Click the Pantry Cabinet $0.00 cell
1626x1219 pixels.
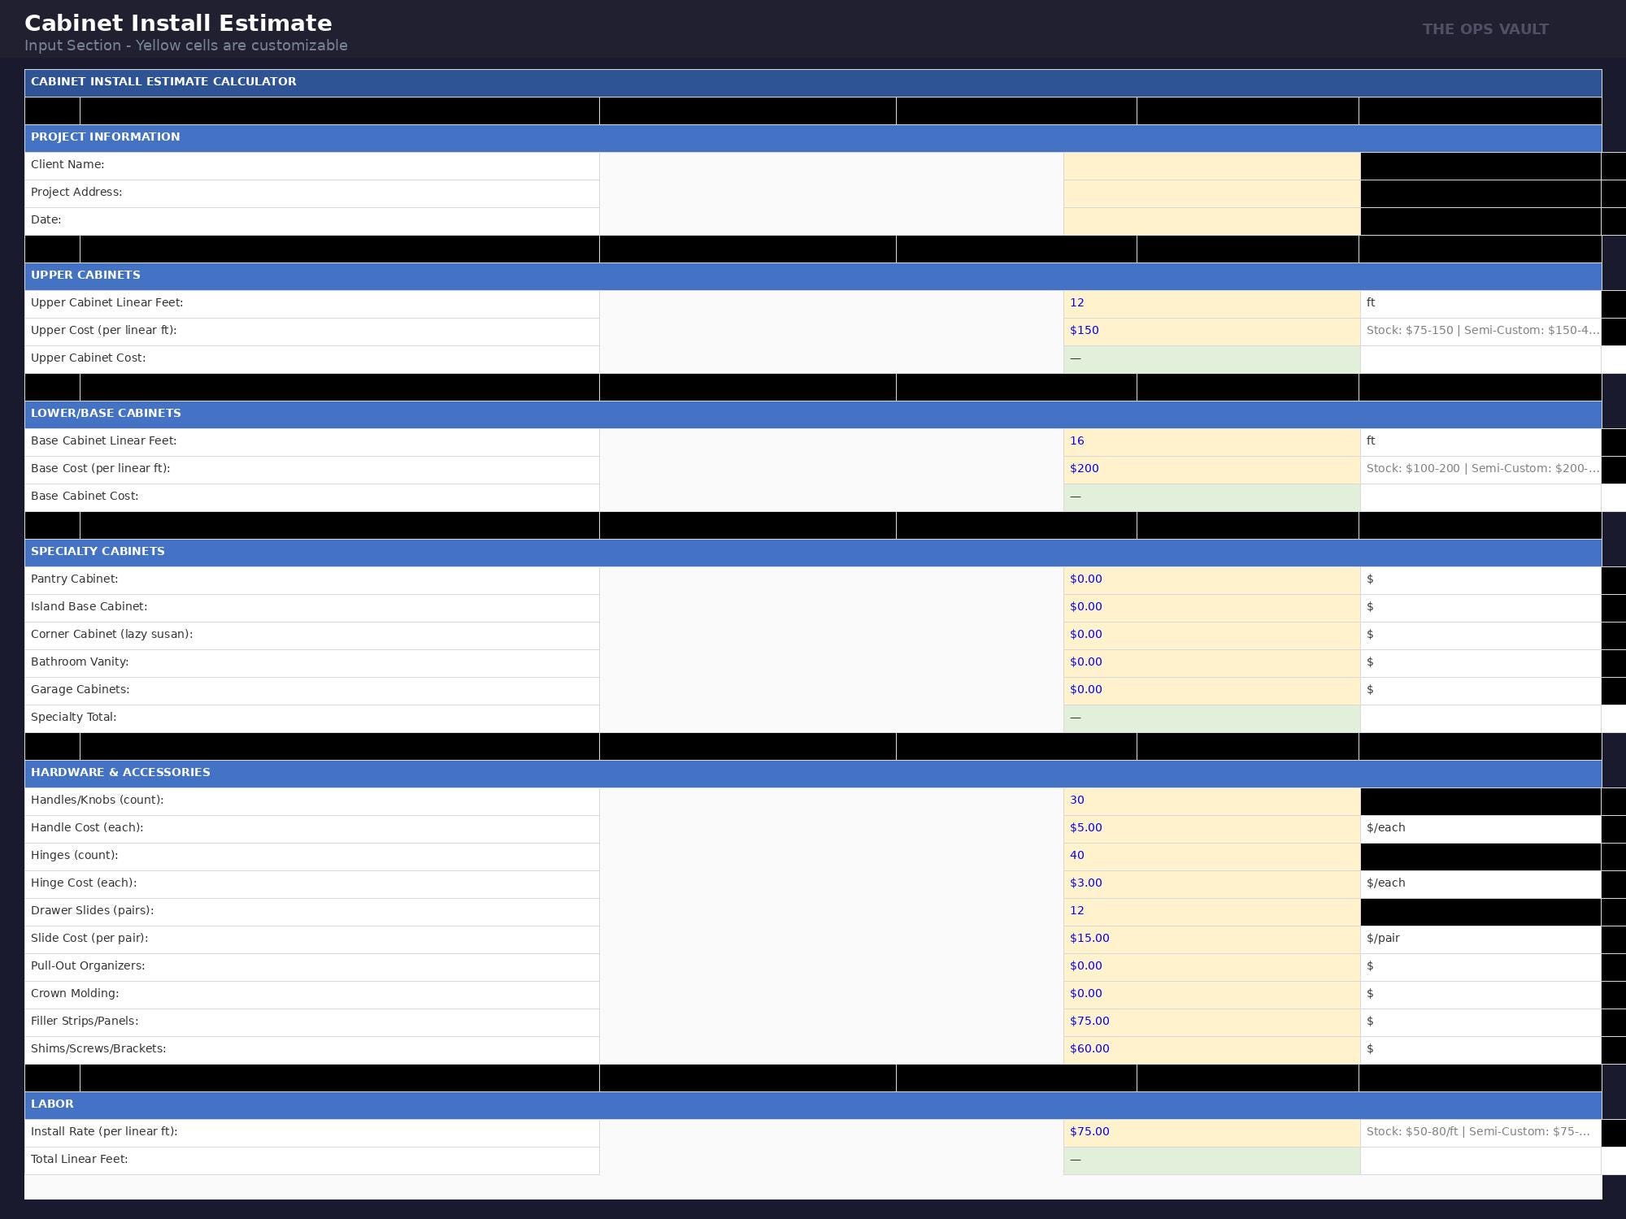[1211, 581]
